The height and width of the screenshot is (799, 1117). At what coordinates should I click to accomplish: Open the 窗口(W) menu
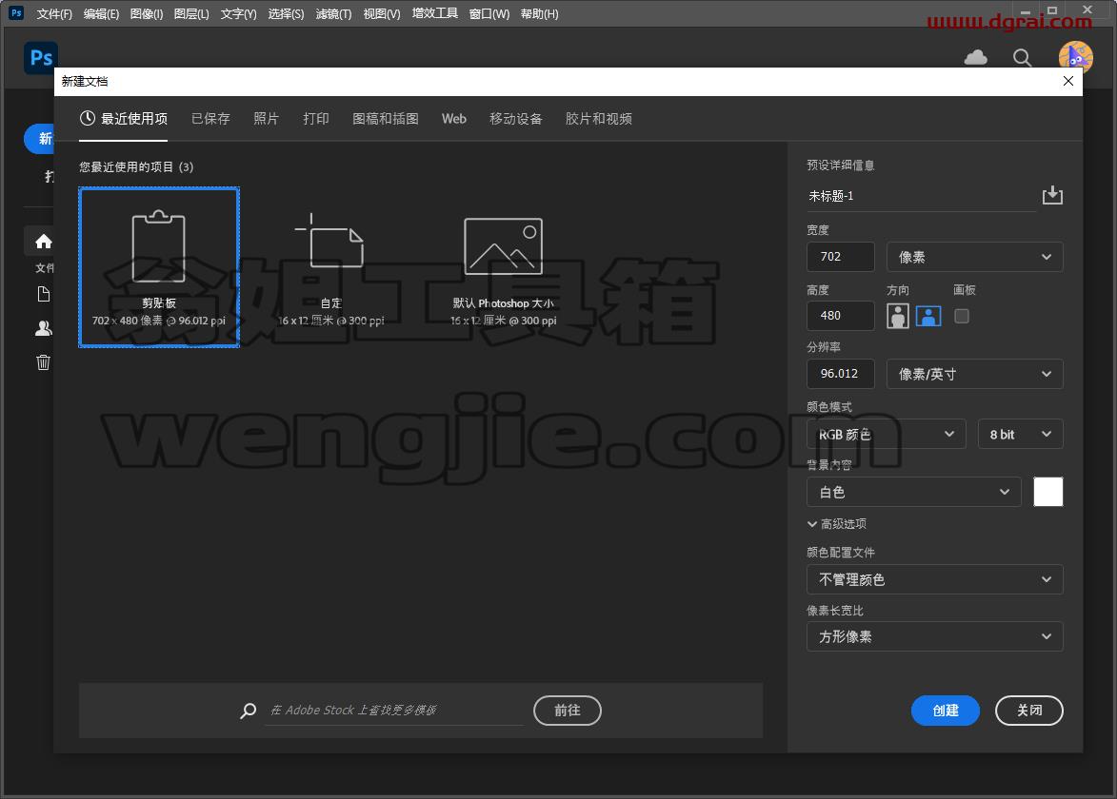point(489,13)
